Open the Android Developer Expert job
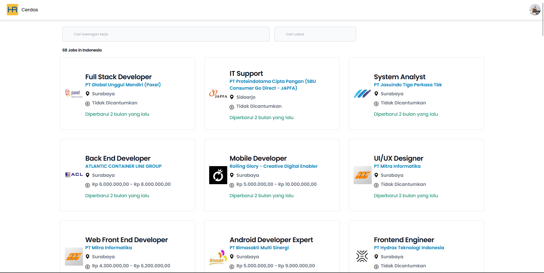This screenshot has width=544, height=273. tap(271, 240)
